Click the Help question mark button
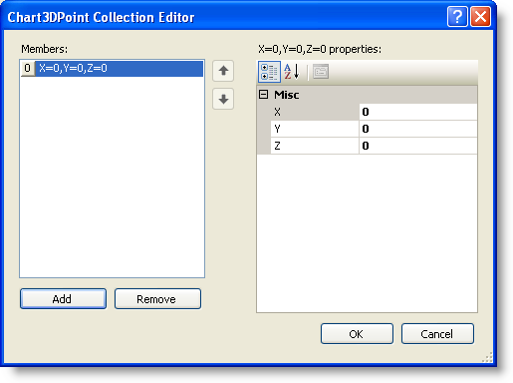 pyautogui.click(x=457, y=16)
